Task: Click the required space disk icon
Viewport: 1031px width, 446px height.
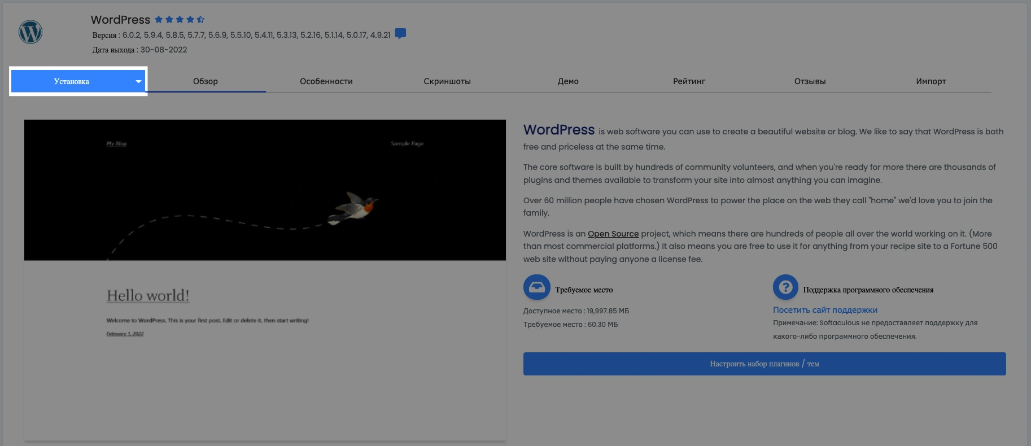Action: 536,287
